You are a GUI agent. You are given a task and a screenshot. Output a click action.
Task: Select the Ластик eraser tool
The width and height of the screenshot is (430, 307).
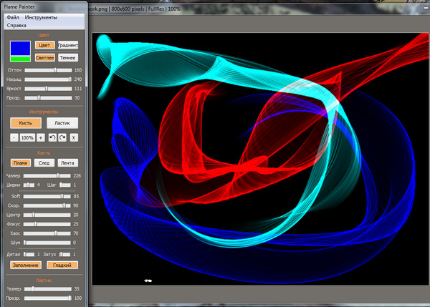62,122
